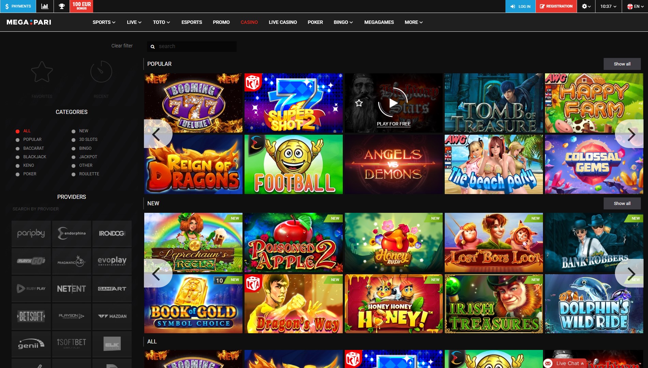The image size is (648, 368).
Task: Click Show all for Popular section
Action: coord(622,64)
